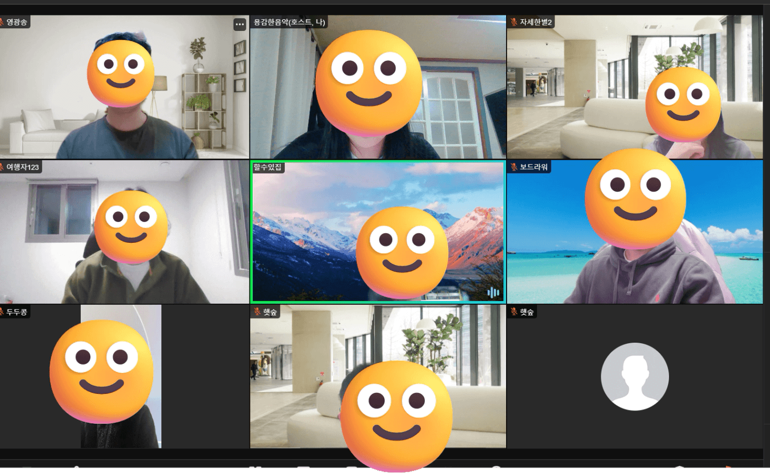The height and width of the screenshot is (474, 770).
Task: Open more options on 영광송's video tile
Action: 239,24
